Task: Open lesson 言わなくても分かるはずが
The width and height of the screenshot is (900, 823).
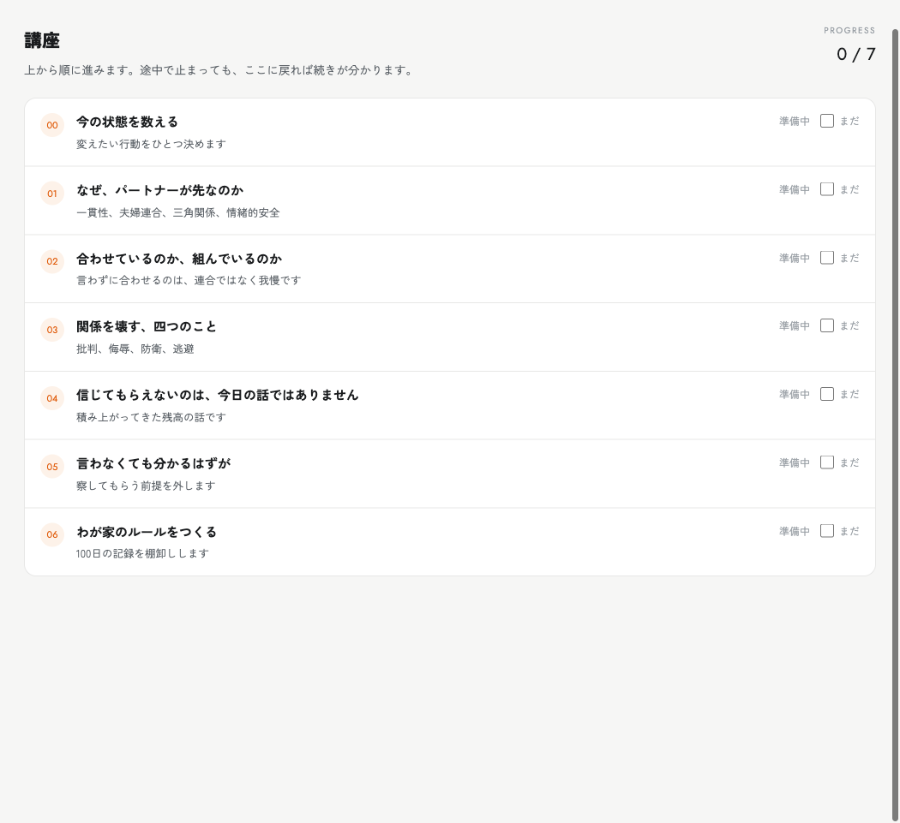Action: (x=153, y=463)
